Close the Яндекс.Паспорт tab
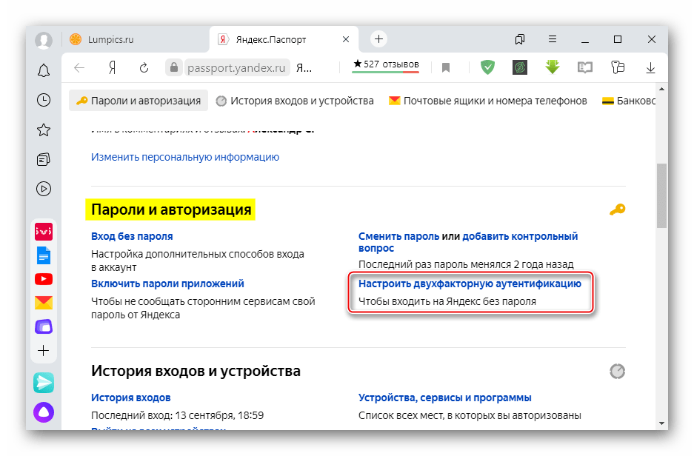This screenshot has height=456, width=694. point(346,39)
